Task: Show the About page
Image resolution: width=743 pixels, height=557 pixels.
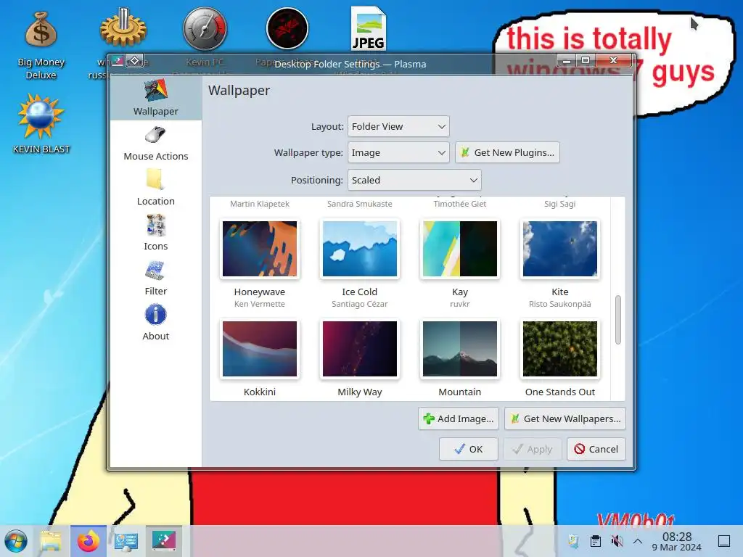Action: tap(155, 323)
